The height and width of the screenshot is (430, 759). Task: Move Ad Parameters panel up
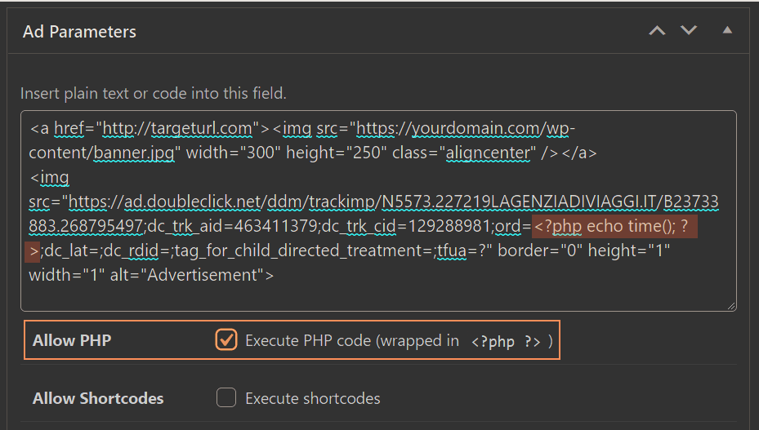(657, 31)
